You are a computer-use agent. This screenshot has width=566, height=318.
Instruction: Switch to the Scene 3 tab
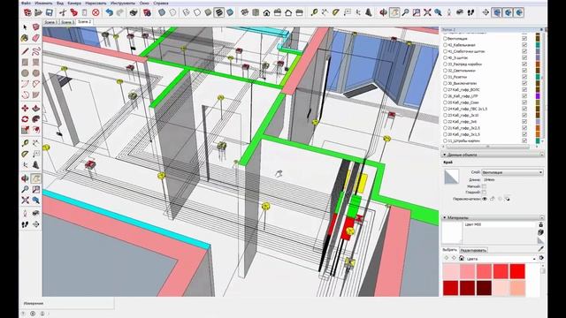pos(67,22)
